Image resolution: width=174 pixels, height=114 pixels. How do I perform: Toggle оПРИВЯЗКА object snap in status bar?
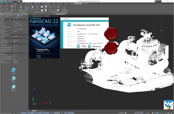[24, 113]
